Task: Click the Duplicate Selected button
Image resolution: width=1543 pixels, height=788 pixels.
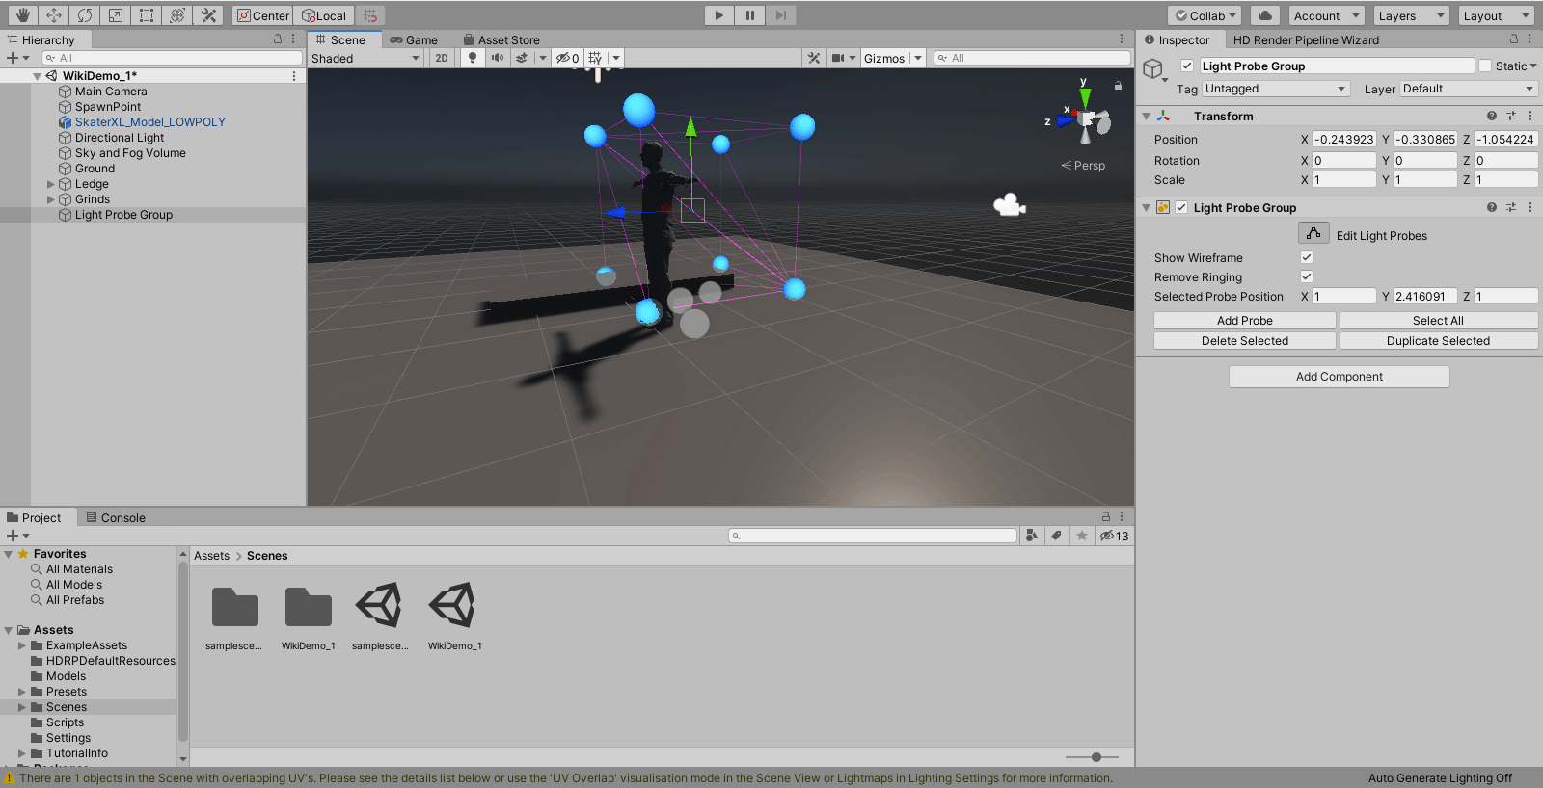Action: tap(1438, 340)
